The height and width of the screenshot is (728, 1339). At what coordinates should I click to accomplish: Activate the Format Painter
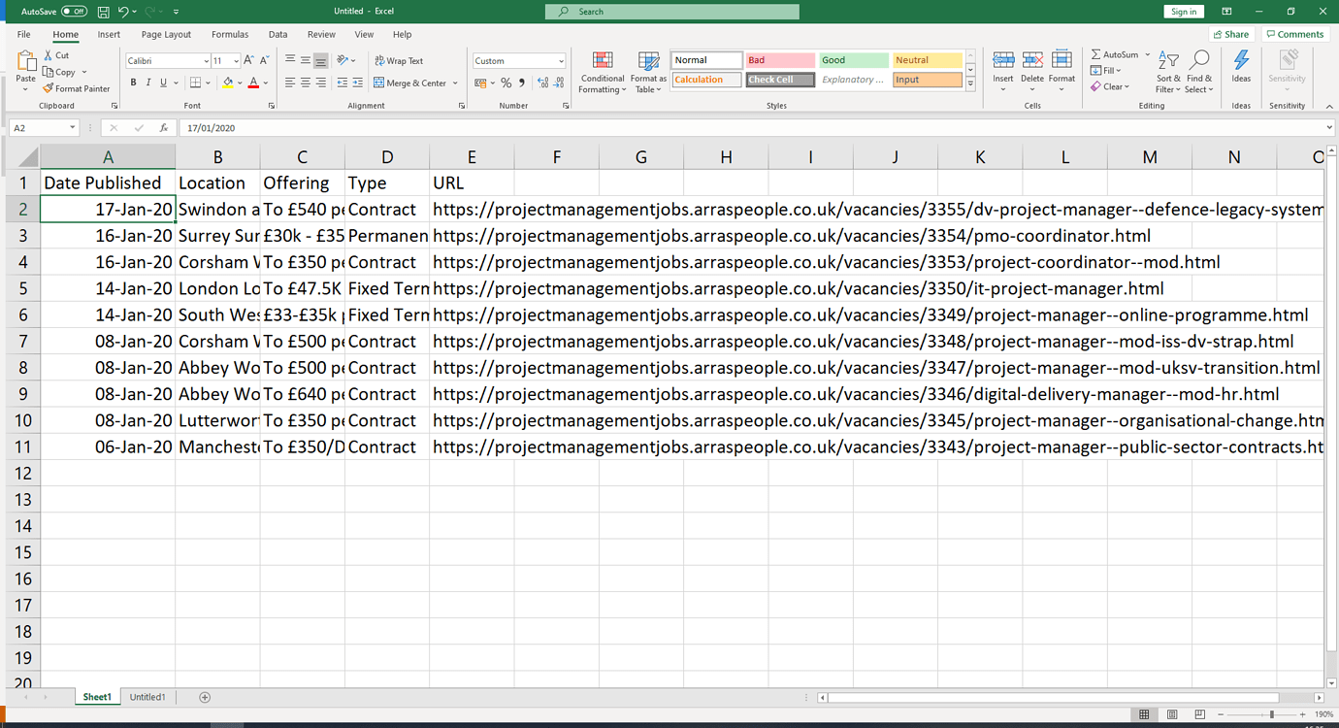point(78,88)
